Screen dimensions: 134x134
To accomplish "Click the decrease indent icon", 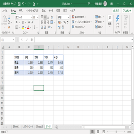I will click(42, 27).
